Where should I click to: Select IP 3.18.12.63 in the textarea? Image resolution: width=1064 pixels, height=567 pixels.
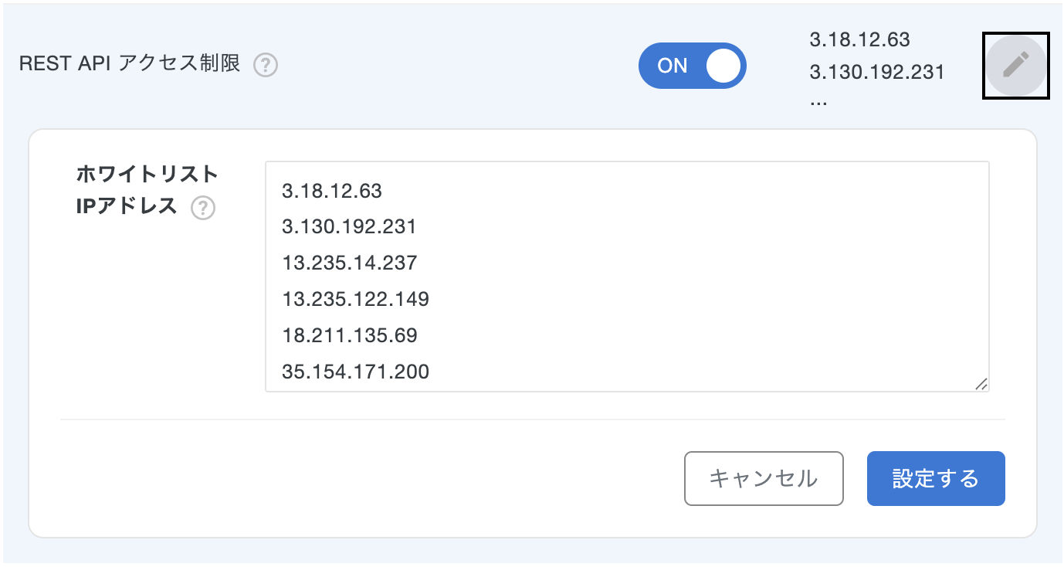coord(331,191)
